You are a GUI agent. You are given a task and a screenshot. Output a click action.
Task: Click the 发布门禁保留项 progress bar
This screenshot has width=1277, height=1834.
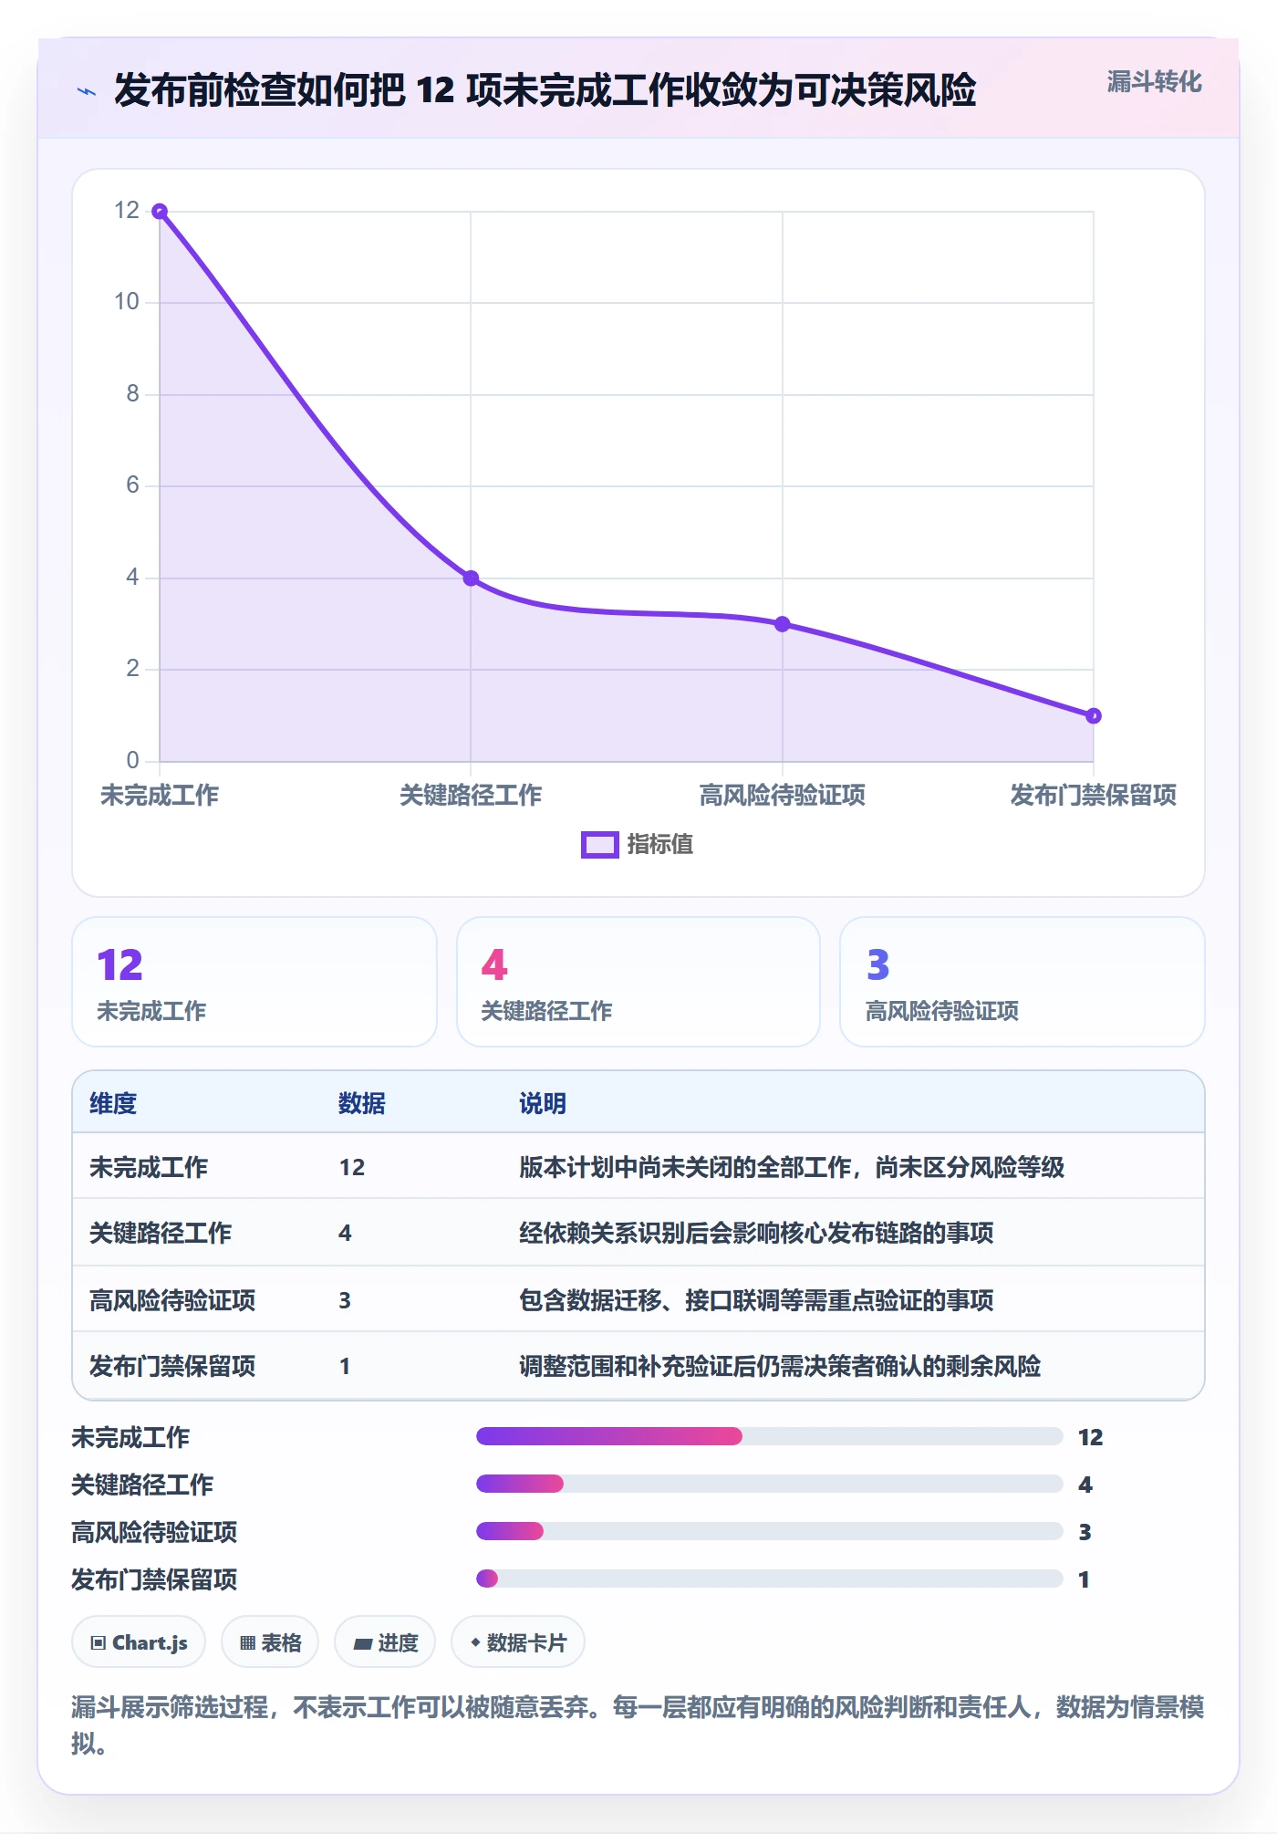[770, 1579]
